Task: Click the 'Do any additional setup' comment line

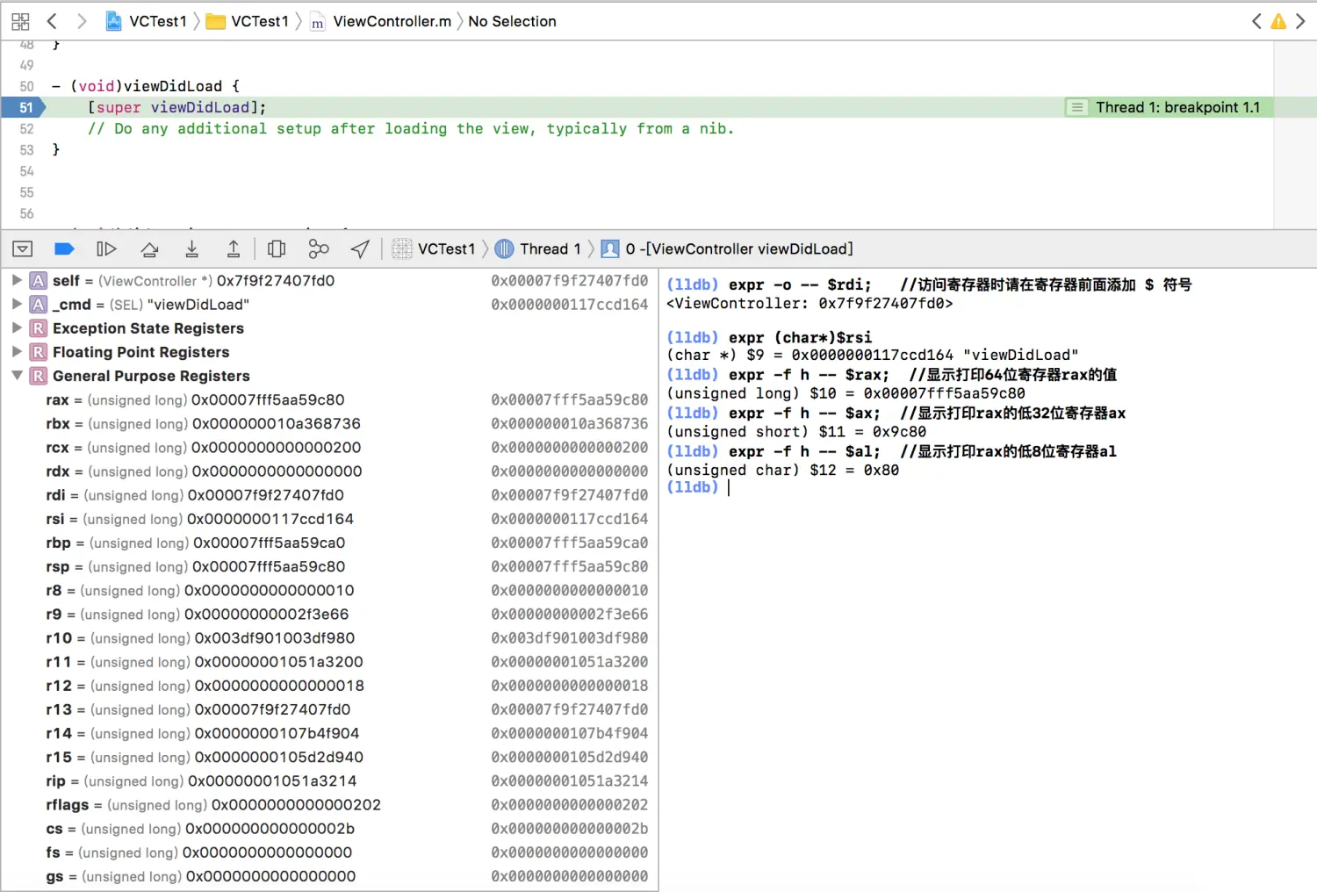Action: point(410,128)
